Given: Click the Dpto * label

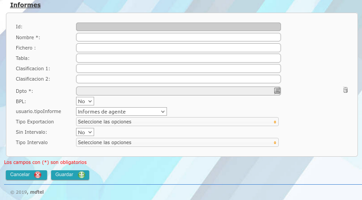Looking at the screenshot, I should pyautogui.click(x=24, y=91).
